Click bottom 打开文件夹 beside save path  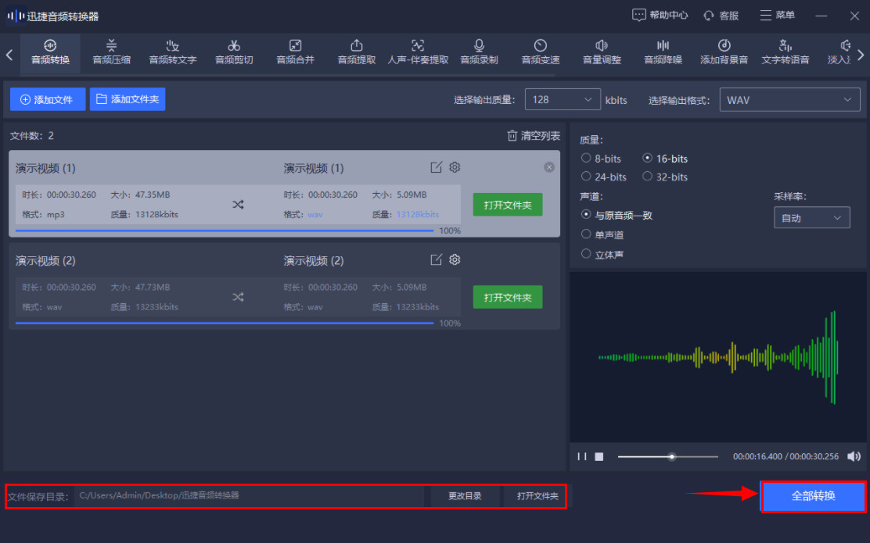[537, 496]
